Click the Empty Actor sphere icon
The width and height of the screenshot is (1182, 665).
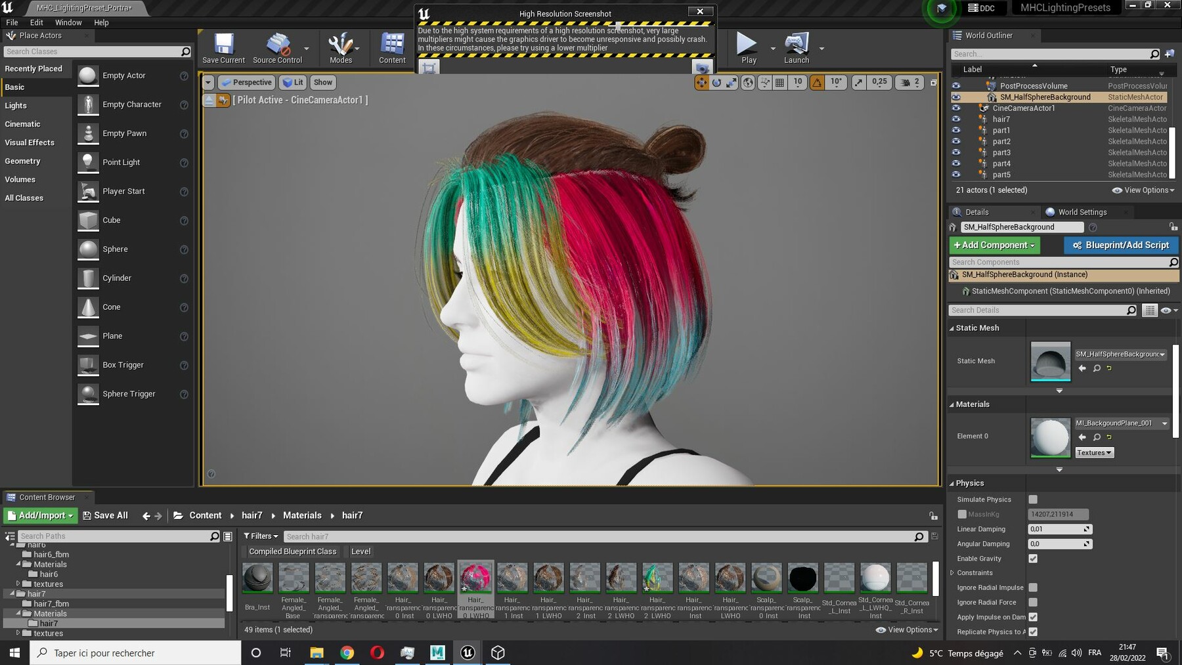(x=87, y=75)
